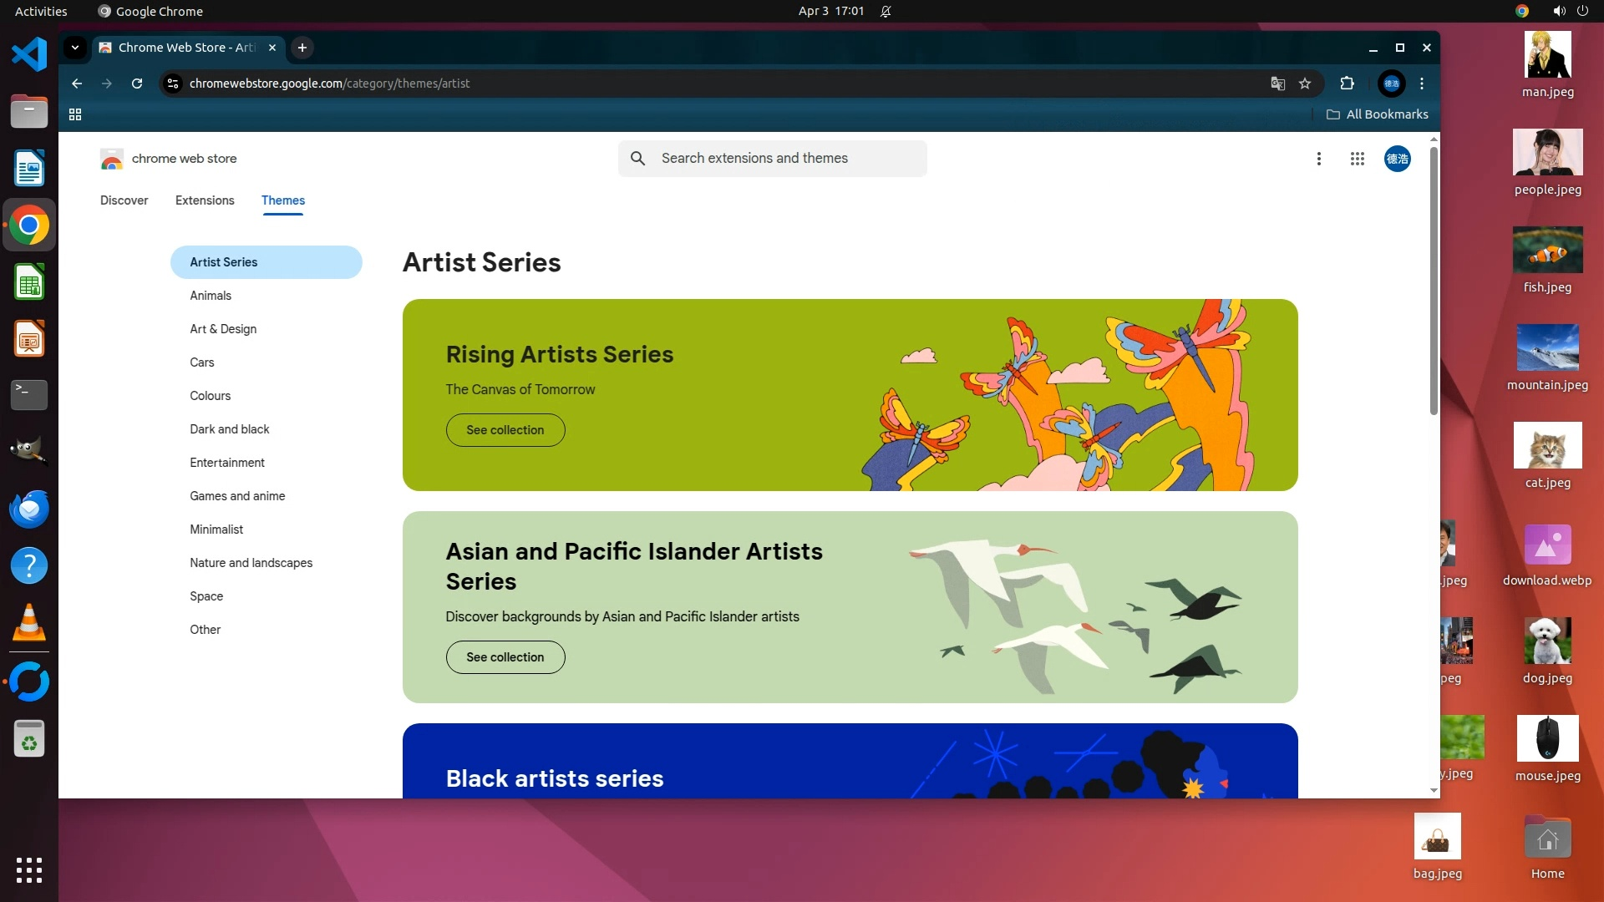Open a new tab with plus button
The height and width of the screenshot is (902, 1604).
[302, 48]
